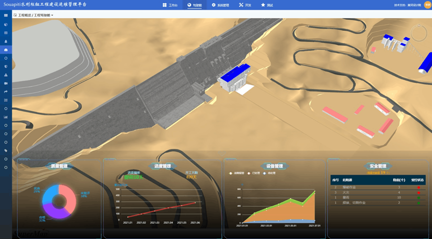The height and width of the screenshot is (239, 432).
Task: Click the 安全管理 panel title
Action: [377, 166]
